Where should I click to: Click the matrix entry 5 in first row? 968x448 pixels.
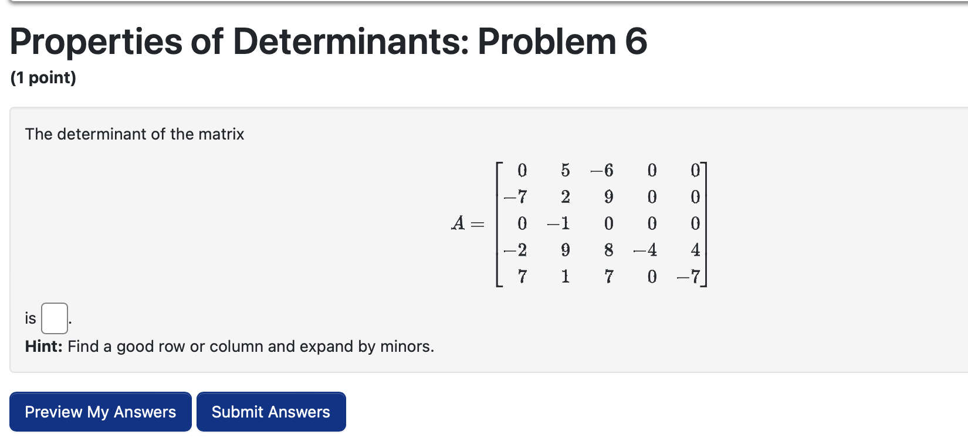[x=565, y=170]
